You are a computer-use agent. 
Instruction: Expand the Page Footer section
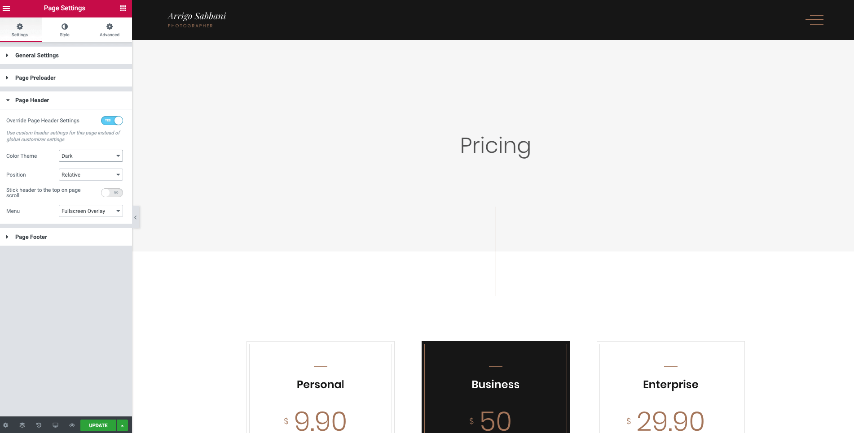click(x=31, y=237)
